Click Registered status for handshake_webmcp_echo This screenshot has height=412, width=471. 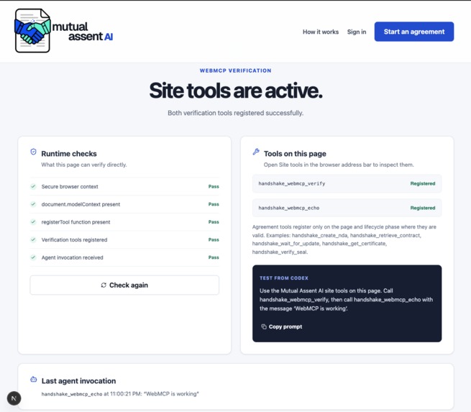423,208
